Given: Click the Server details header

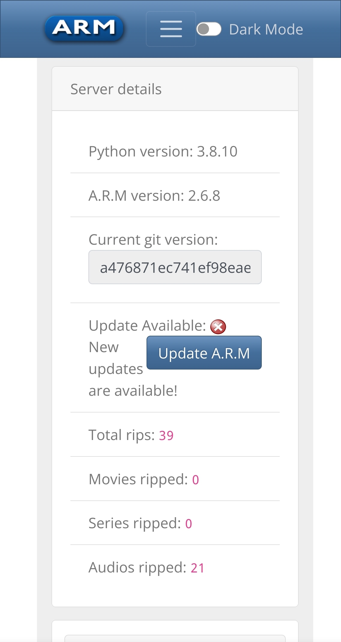Looking at the screenshot, I should (x=116, y=89).
